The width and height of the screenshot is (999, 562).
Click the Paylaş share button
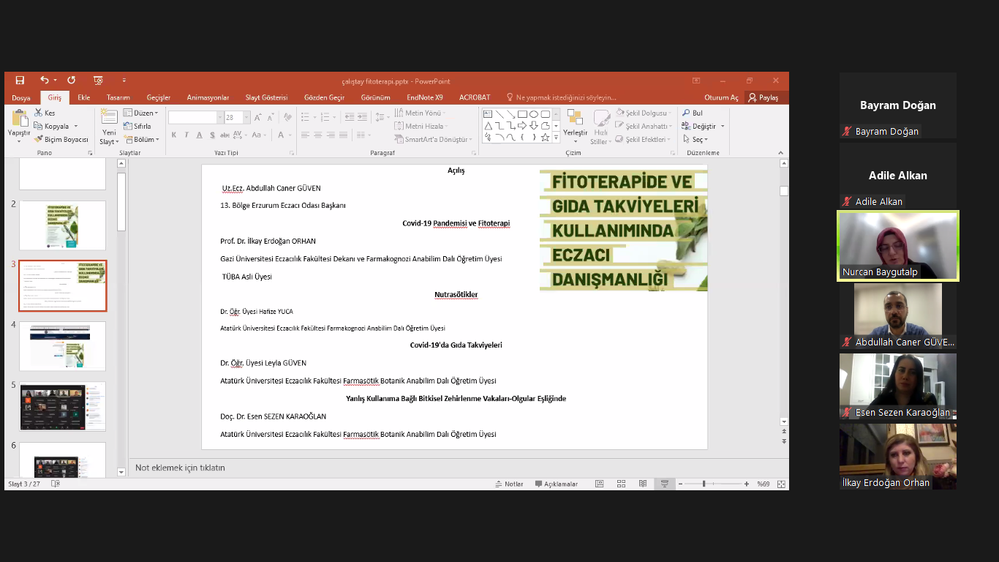tap(763, 97)
